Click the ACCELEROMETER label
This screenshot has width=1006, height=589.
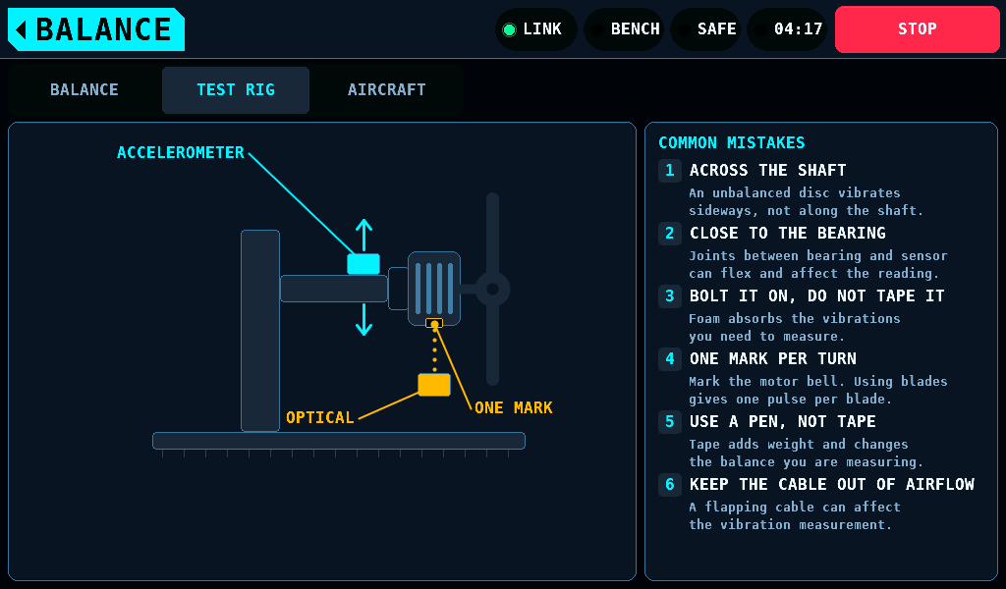(181, 152)
